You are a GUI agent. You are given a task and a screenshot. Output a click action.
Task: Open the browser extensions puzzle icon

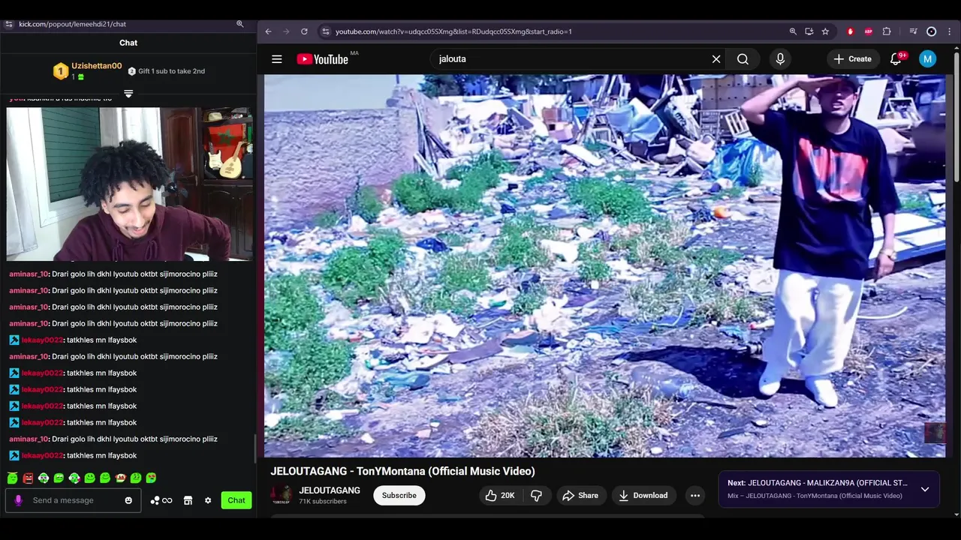887,31
